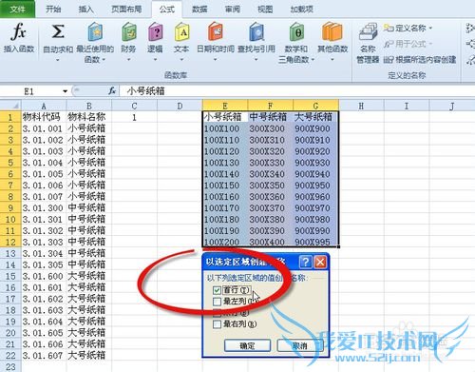Select cell 3.01.001 in column A
The width and height of the screenshot is (475, 372).
(44, 128)
